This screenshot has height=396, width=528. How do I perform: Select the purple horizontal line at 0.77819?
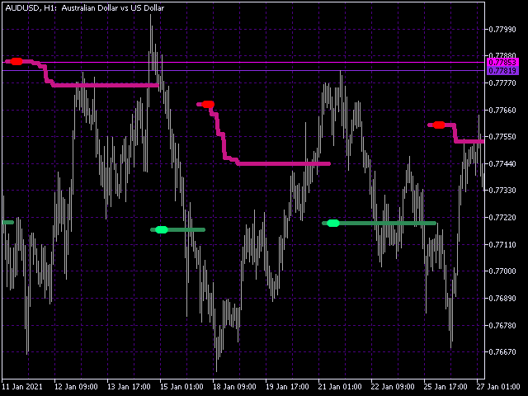pyautogui.click(x=244, y=70)
